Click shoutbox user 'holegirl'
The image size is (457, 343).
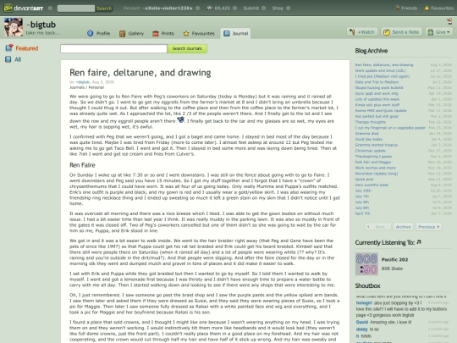(364, 302)
